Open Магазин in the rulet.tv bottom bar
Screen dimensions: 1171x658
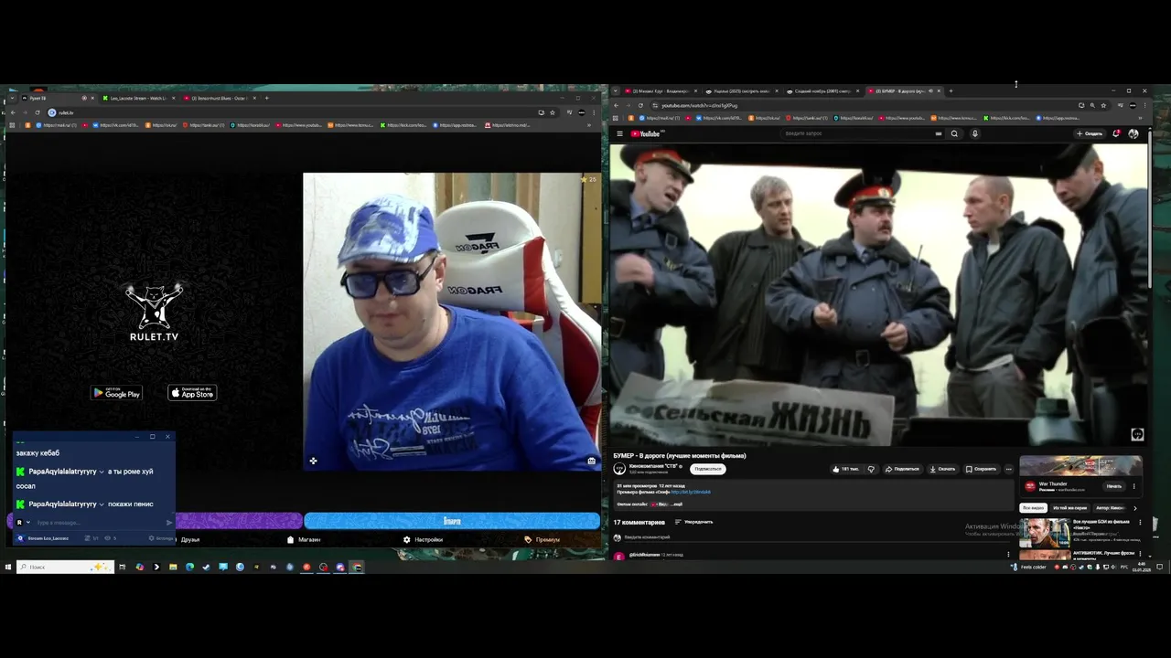point(304,539)
